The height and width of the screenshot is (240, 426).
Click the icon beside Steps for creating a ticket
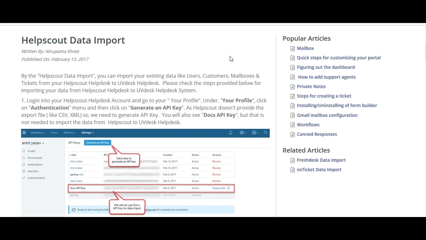(x=293, y=96)
